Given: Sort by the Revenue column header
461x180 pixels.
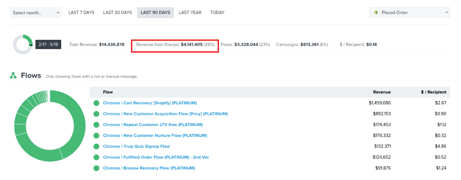Looking at the screenshot, I should coord(382,92).
